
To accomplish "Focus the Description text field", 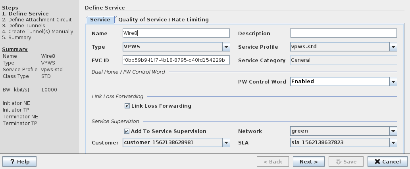I will [x=343, y=33].
